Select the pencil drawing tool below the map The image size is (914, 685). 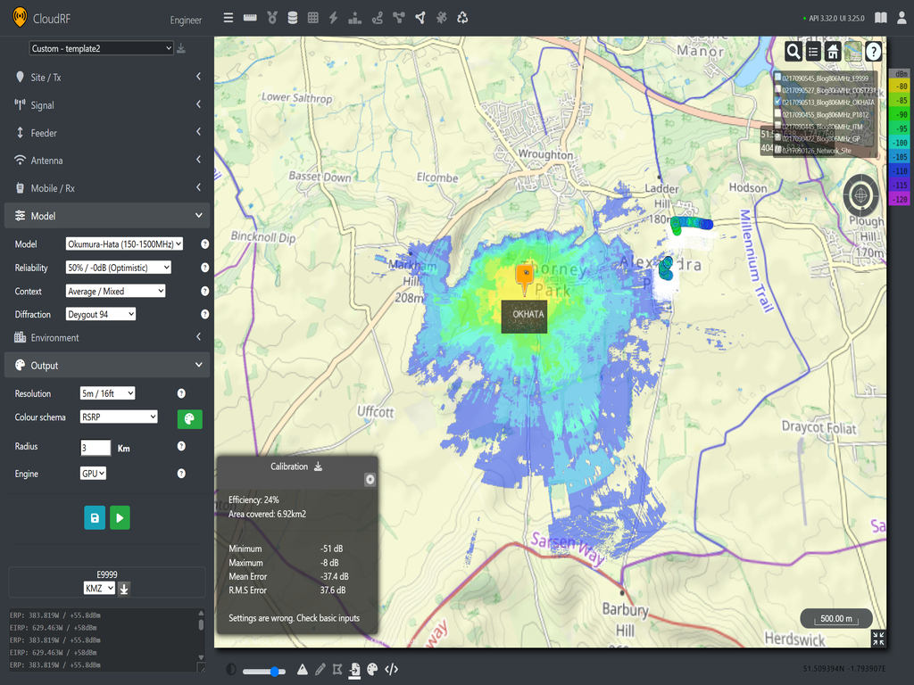pos(320,669)
